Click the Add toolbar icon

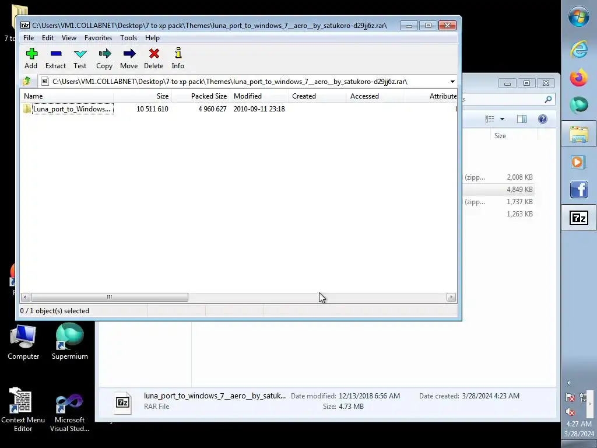click(31, 58)
